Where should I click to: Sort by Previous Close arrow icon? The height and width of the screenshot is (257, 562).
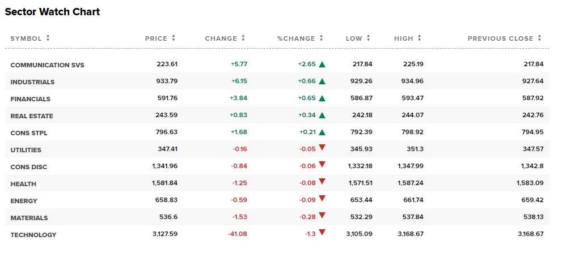[540, 38]
